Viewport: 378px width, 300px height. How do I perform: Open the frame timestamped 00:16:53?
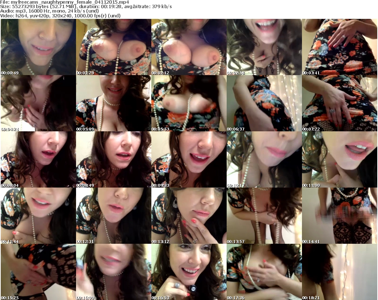pyautogui.click(x=189, y=272)
